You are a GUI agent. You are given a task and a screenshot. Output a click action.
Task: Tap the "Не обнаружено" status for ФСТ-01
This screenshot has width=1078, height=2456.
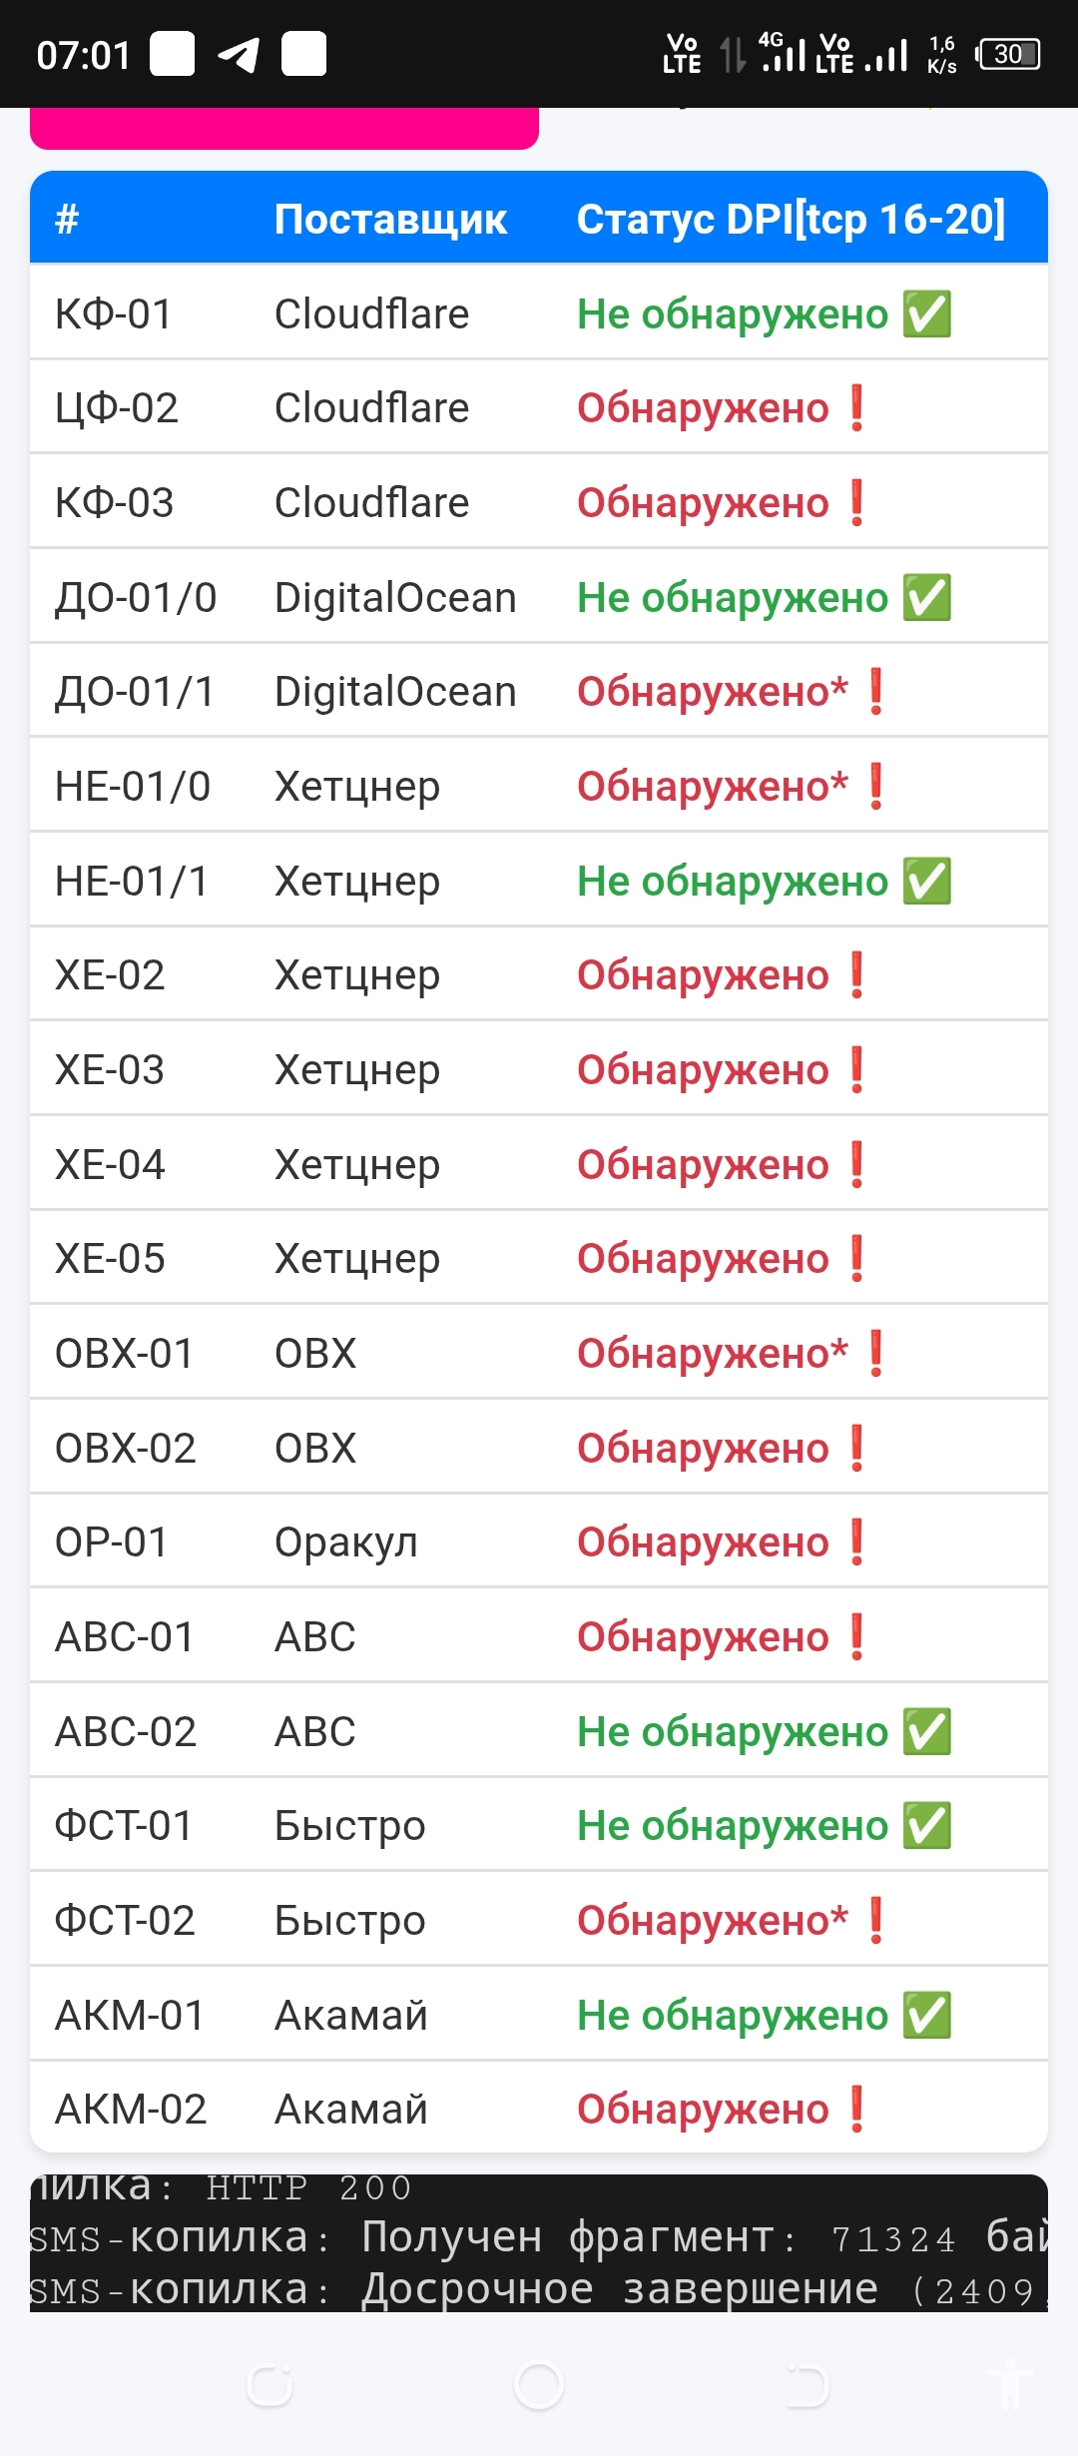pyautogui.click(x=733, y=1826)
